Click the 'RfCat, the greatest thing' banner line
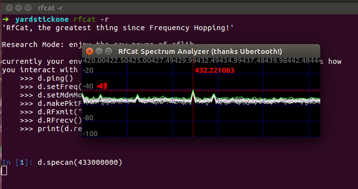358x189 pixels. pyautogui.click(x=118, y=28)
